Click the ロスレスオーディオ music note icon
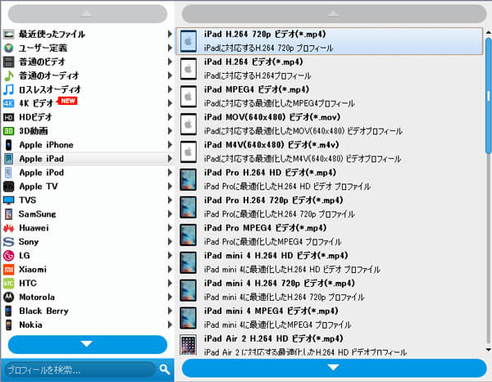 8,89
